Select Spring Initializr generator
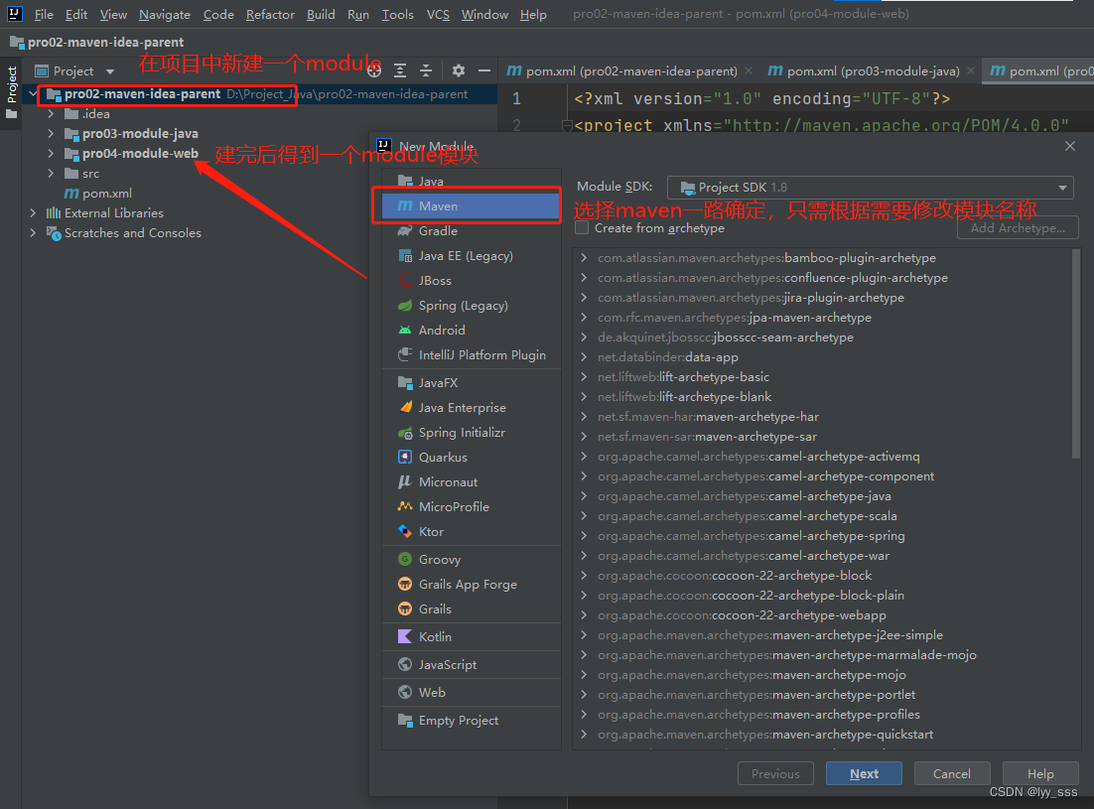Viewport: 1094px width, 809px height. tap(472, 433)
